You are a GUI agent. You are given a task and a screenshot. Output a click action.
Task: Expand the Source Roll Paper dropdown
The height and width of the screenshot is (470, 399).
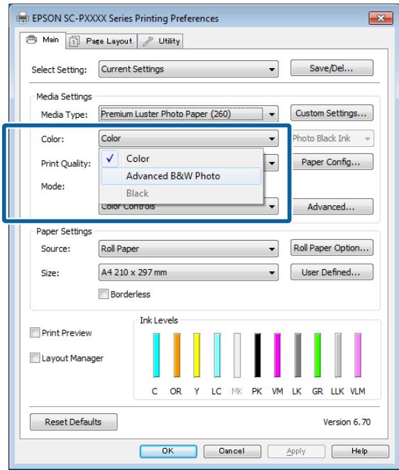click(188, 248)
